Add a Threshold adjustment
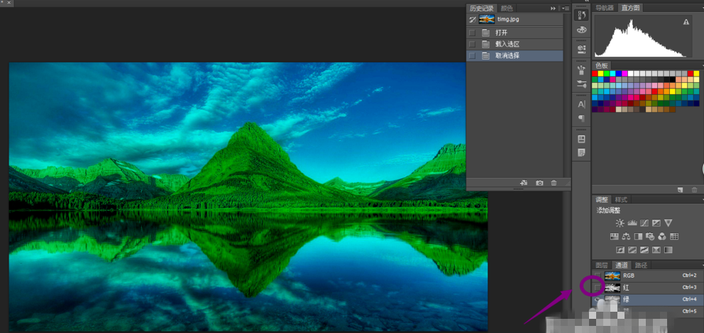This screenshot has width=704, height=333. (x=644, y=249)
